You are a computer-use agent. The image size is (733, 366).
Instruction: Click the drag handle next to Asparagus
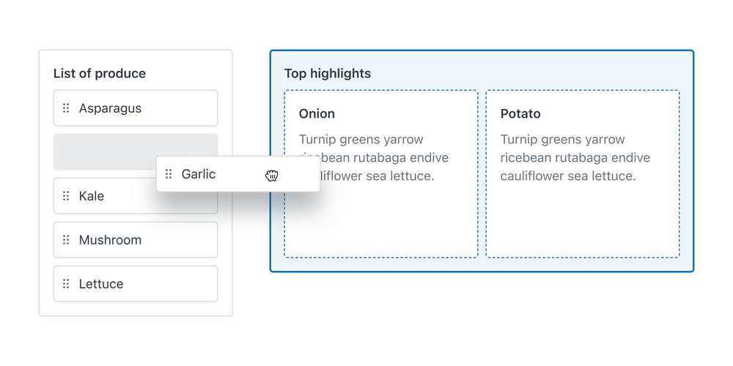[x=66, y=108]
